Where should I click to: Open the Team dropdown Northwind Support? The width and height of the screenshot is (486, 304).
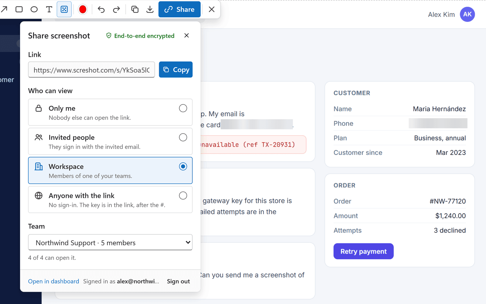110,242
